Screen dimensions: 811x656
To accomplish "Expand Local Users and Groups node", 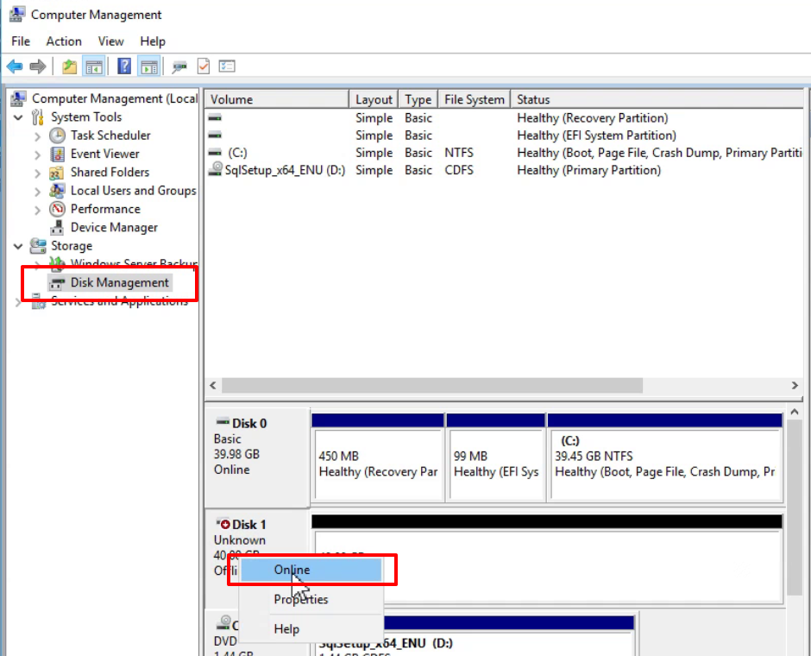I will click(37, 192).
